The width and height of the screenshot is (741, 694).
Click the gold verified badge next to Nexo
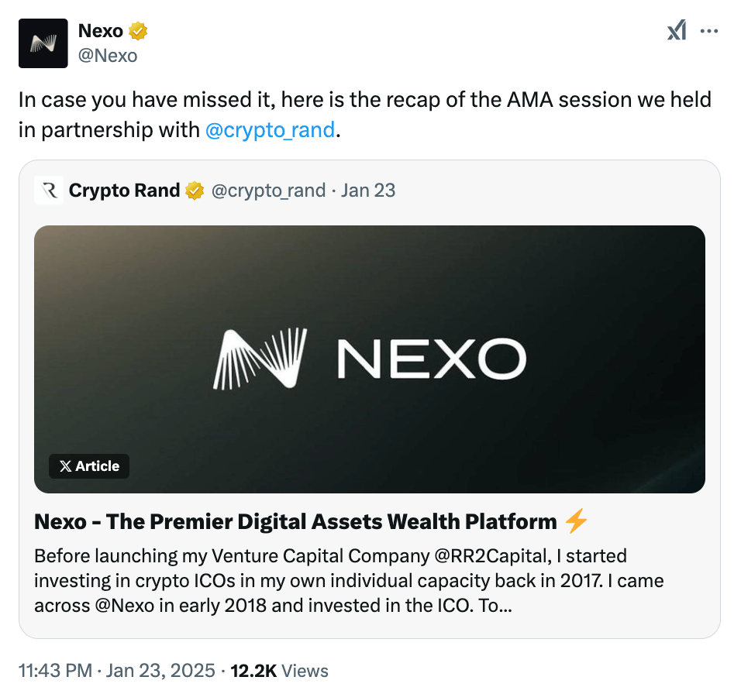(138, 30)
